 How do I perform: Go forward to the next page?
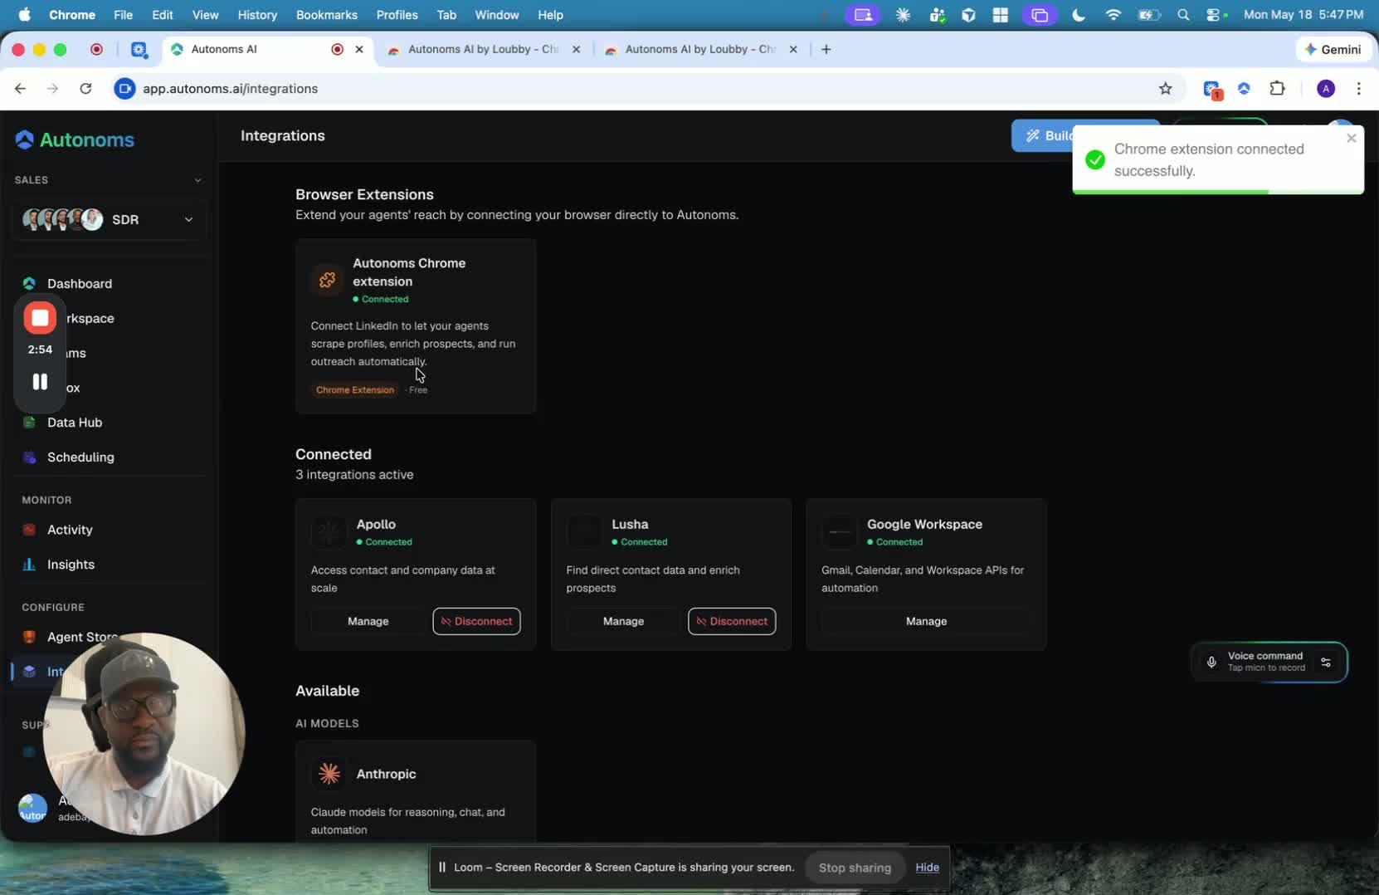click(x=53, y=89)
